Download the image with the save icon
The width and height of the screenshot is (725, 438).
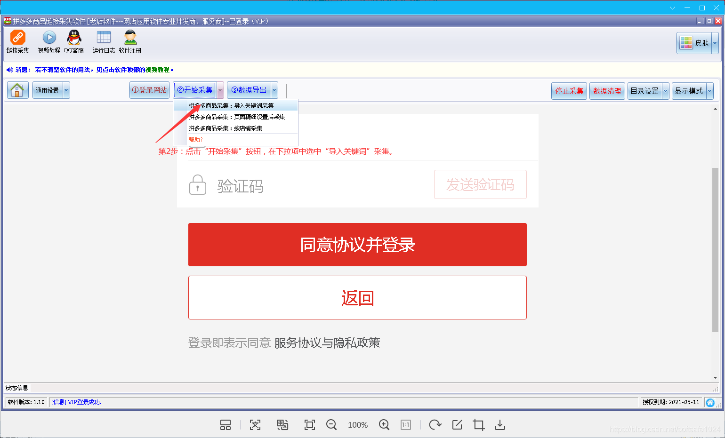click(500, 425)
